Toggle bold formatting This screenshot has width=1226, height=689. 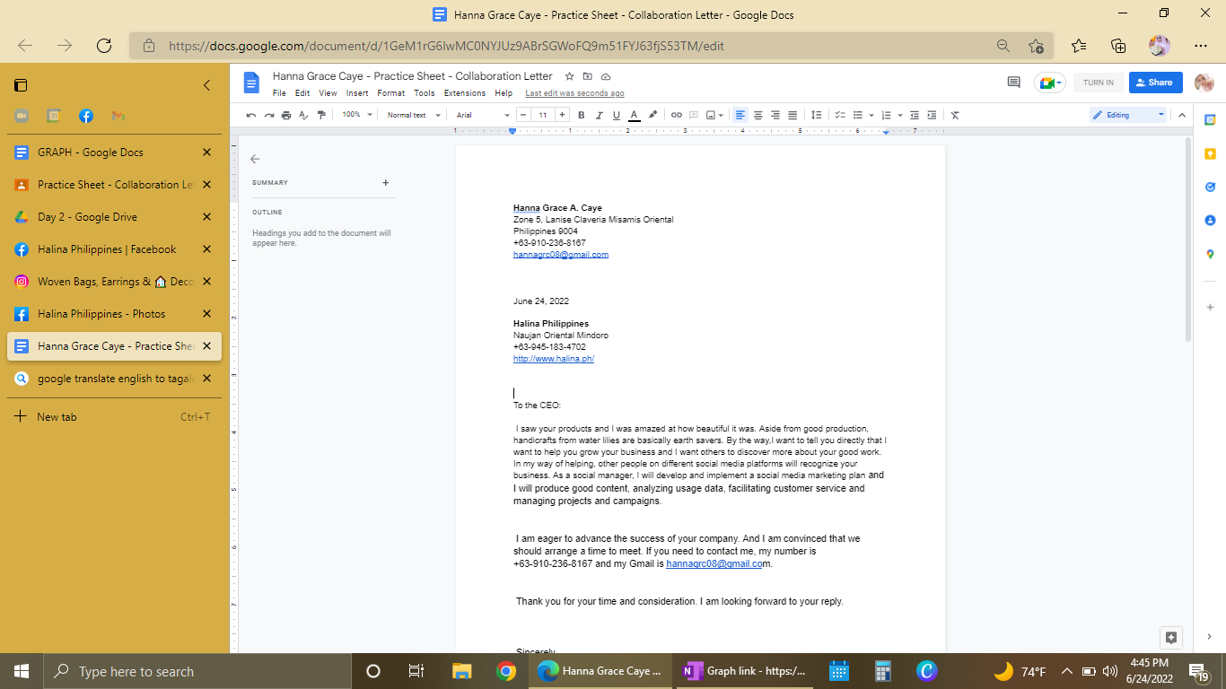(581, 115)
